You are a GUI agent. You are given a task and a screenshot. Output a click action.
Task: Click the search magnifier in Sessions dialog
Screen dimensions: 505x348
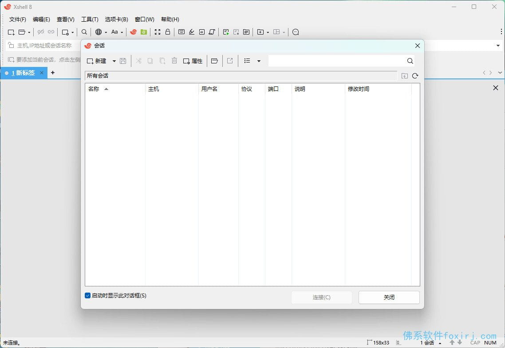point(410,61)
